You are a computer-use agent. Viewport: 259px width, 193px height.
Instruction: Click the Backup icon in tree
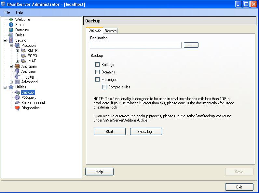17,92
